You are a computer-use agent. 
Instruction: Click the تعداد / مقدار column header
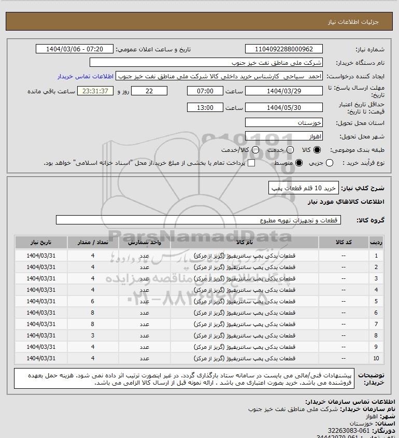pos(93,242)
